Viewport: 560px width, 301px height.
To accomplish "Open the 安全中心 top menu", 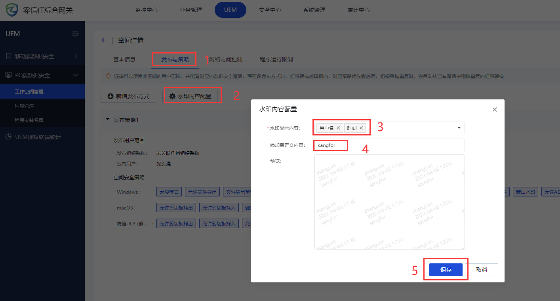I will [x=270, y=10].
